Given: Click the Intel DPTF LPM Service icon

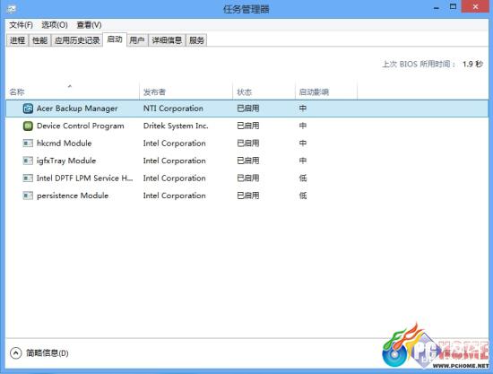Looking at the screenshot, I should pyautogui.click(x=28, y=178).
